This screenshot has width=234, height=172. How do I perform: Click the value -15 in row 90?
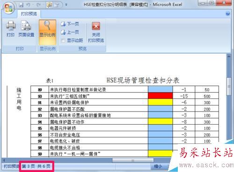(x=184, y=96)
